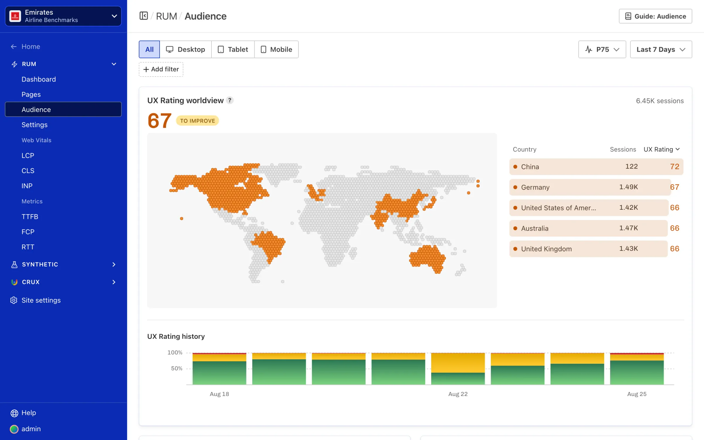
Task: Click the RUM breadcrumb link
Action: 166,16
